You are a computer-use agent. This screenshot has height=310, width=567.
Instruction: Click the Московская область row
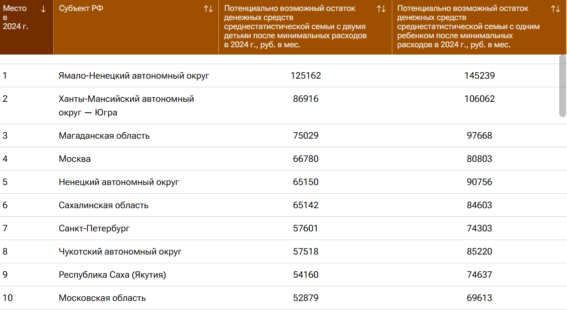[102, 298]
